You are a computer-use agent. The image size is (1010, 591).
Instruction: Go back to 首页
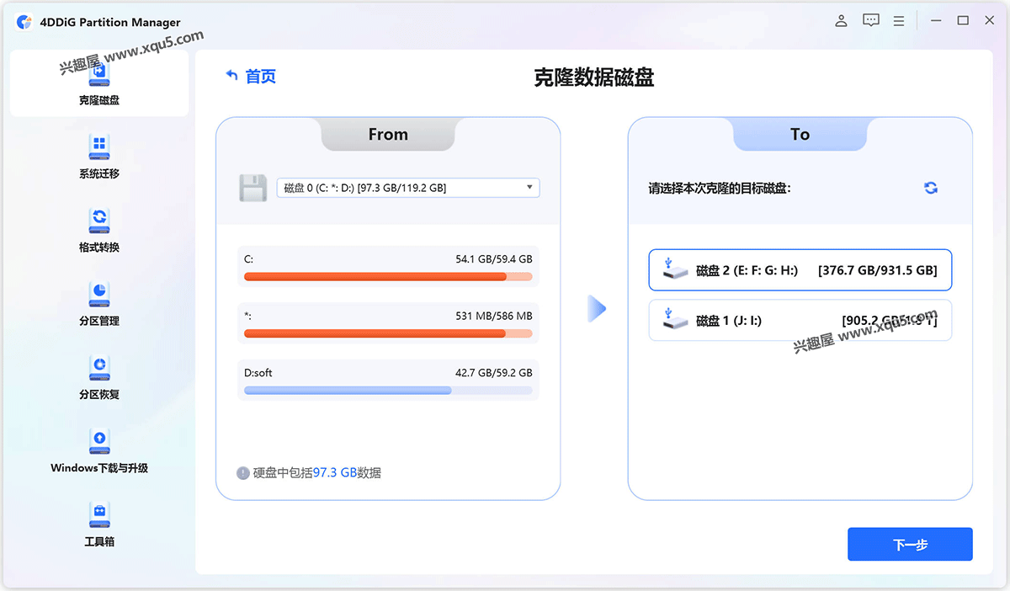click(261, 77)
